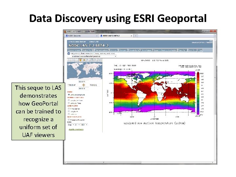The width and height of the screenshot is (236, 177).
Task: Click the north latitude coordinate field
Action: (x=83, y=81)
